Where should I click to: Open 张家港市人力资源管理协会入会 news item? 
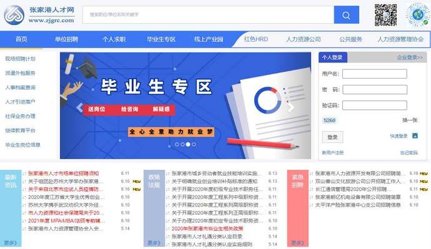point(66,228)
